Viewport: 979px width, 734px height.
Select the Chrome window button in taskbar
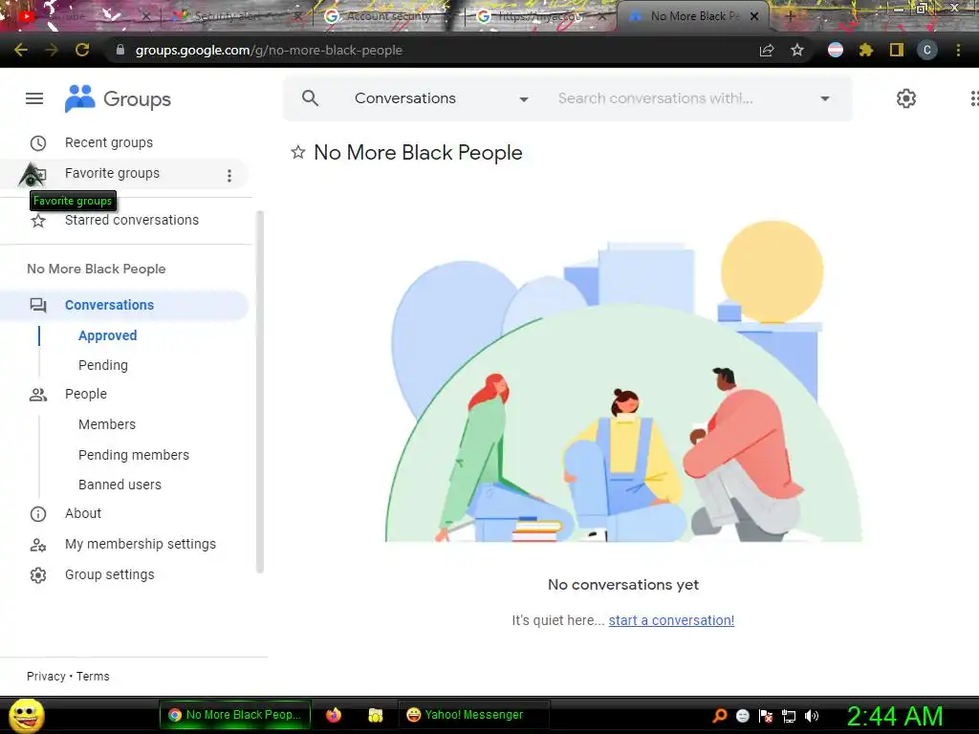235,715
